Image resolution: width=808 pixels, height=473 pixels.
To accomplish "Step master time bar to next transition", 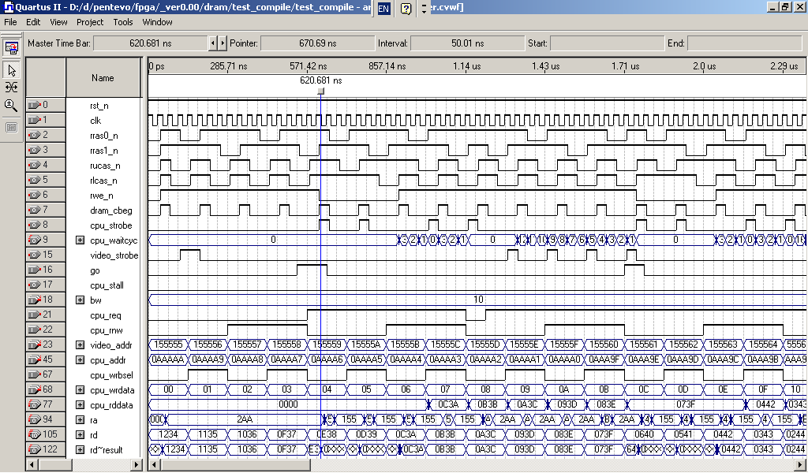I will 222,43.
